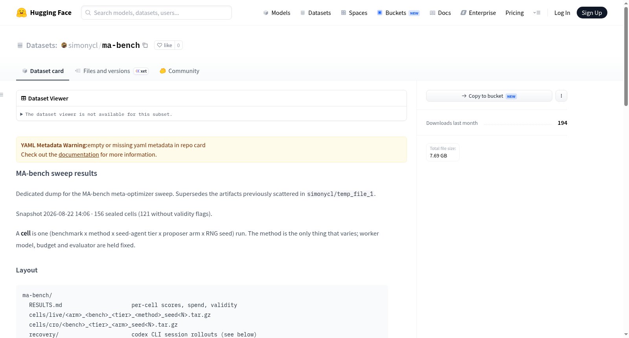Open the ma-bench dataset name link
The height and width of the screenshot is (338, 629).
pyautogui.click(x=121, y=45)
